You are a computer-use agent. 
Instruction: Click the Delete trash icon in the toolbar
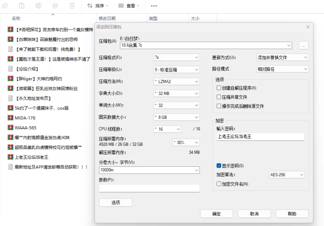[x=72, y=6]
